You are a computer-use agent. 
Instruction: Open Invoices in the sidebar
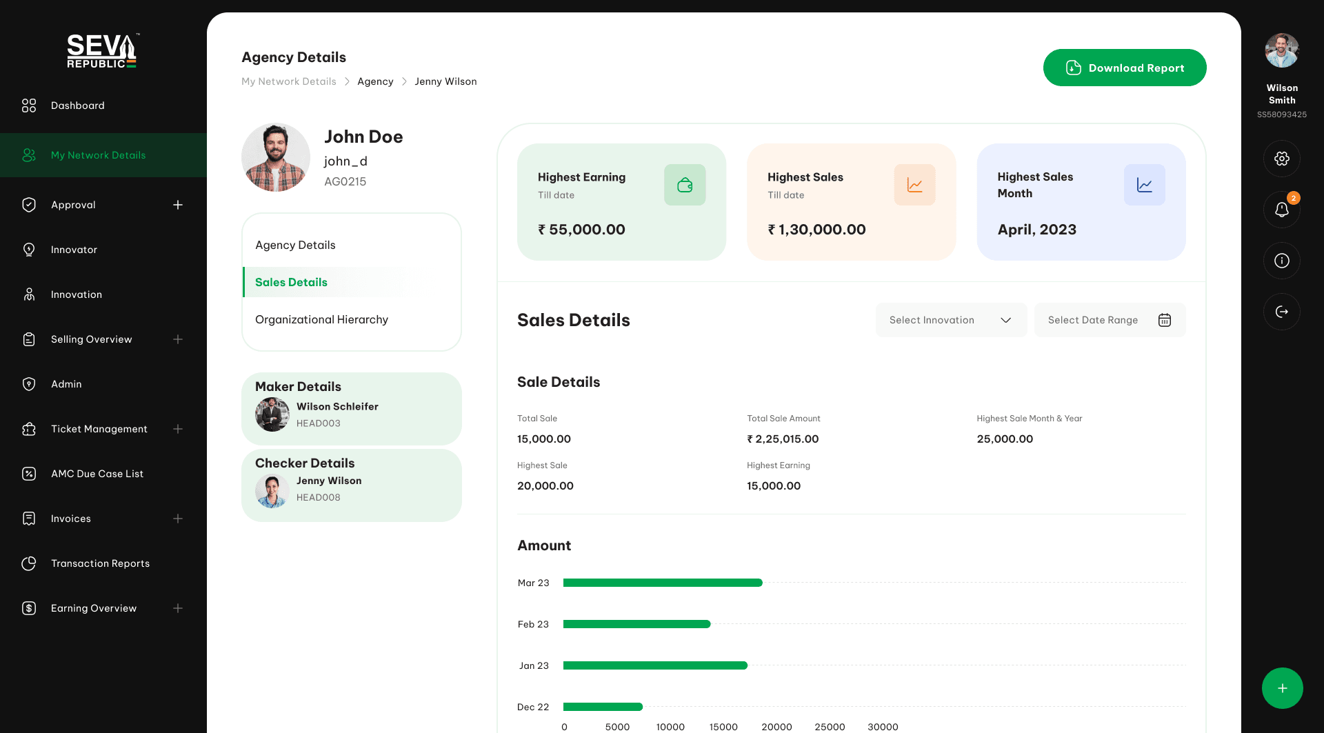71,519
